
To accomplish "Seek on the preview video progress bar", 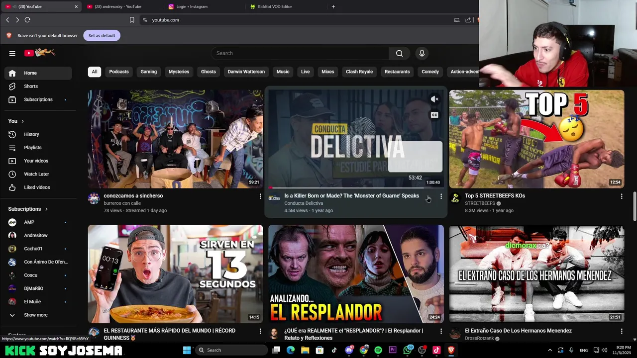I will point(356,187).
